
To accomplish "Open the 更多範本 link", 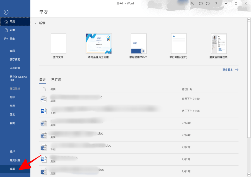I will pos(228,70).
